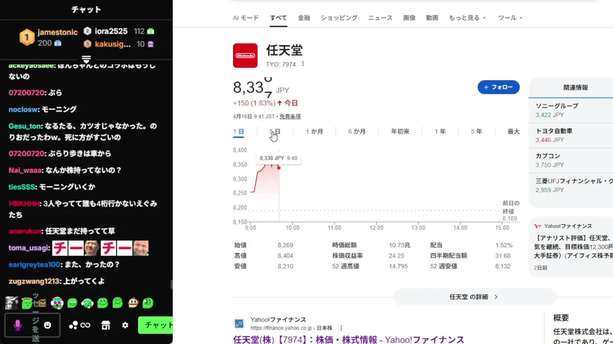613x344 pixels.
Task: Click the bronze rank 3 badge beside kakusig
Action: click(87, 44)
